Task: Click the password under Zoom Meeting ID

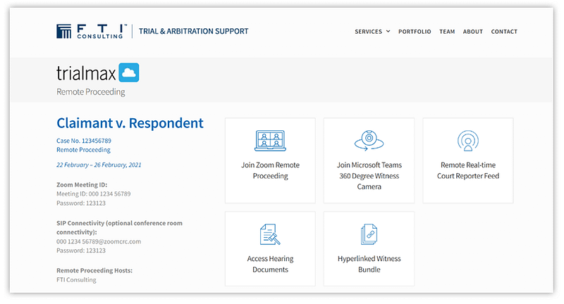Action: click(81, 203)
